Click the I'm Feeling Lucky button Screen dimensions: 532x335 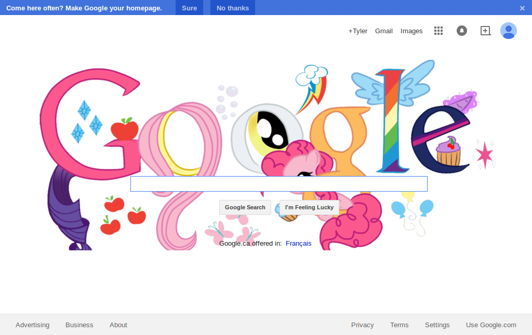click(309, 207)
